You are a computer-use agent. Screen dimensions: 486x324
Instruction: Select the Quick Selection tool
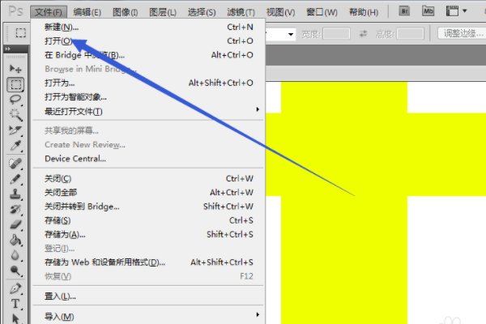[x=15, y=115]
